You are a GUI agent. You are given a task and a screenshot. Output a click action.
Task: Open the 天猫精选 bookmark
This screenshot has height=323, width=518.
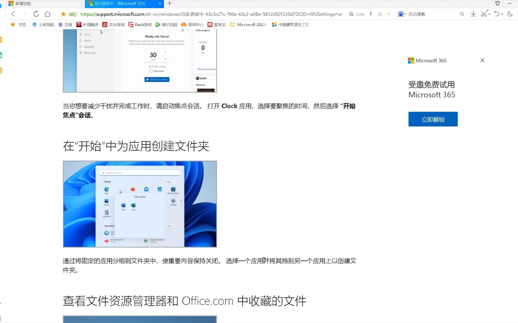pyautogui.click(x=87, y=25)
